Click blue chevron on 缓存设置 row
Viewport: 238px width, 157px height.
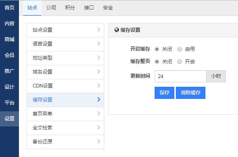[x=99, y=99]
